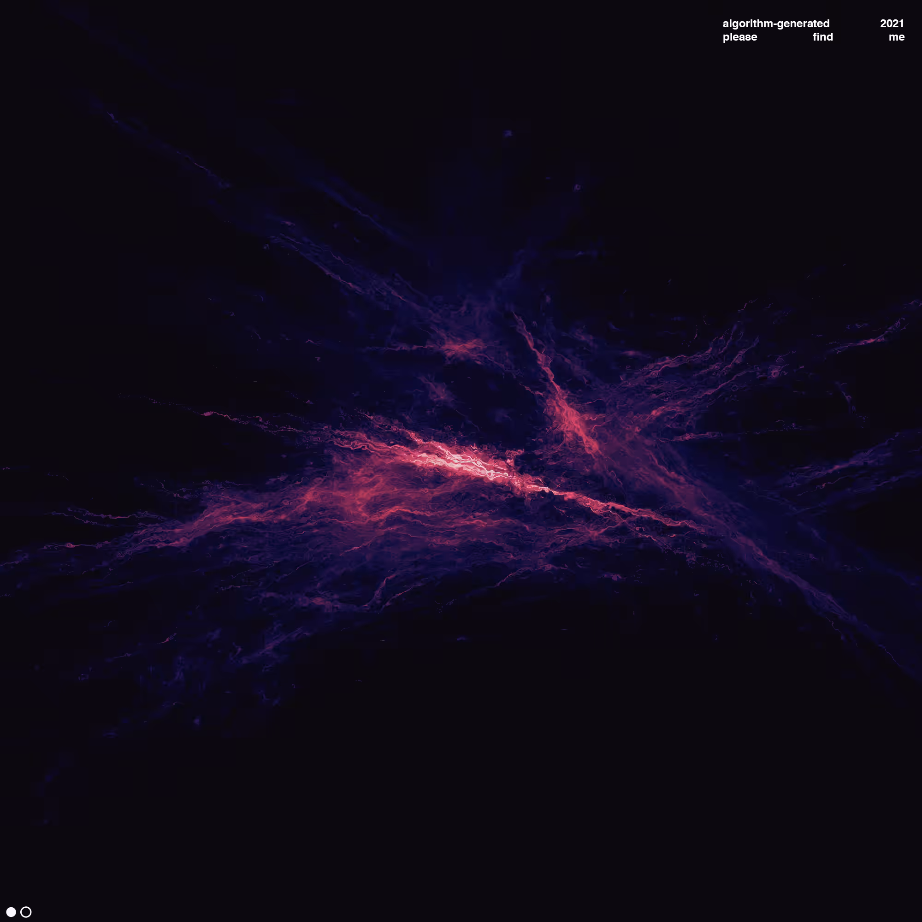Select the filled white dot indicator

point(11,912)
